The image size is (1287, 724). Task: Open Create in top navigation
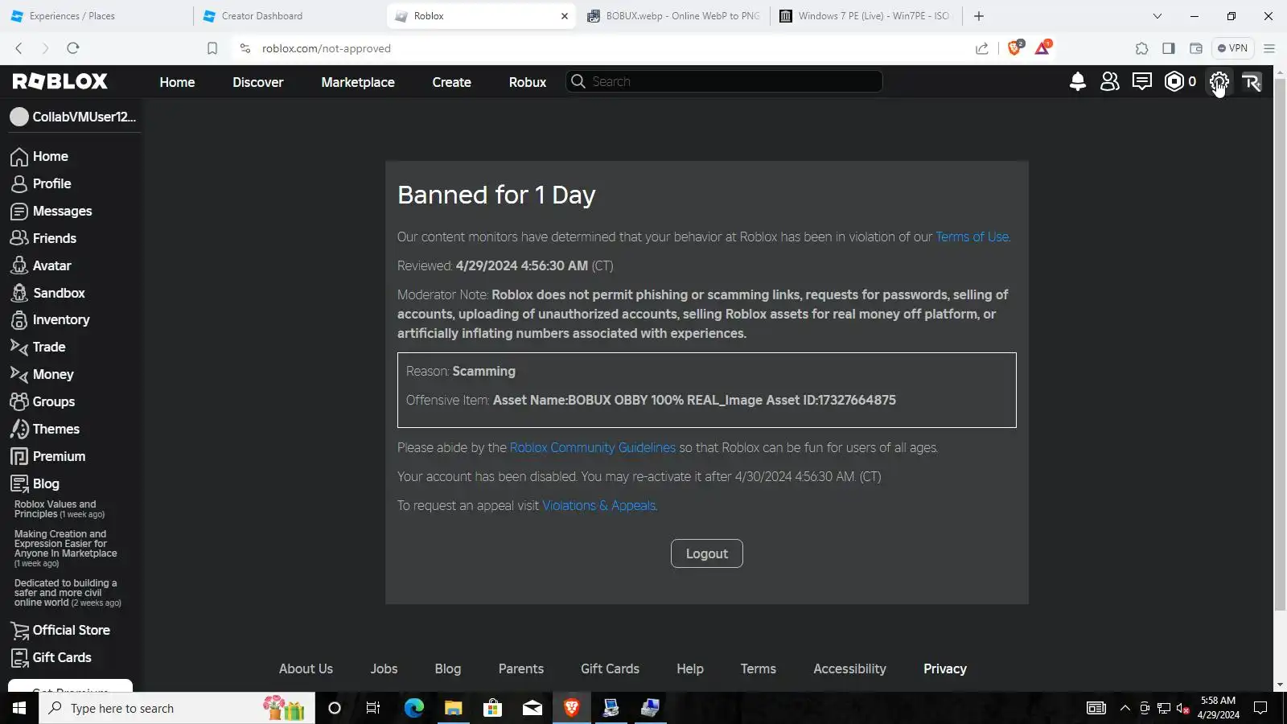click(452, 82)
